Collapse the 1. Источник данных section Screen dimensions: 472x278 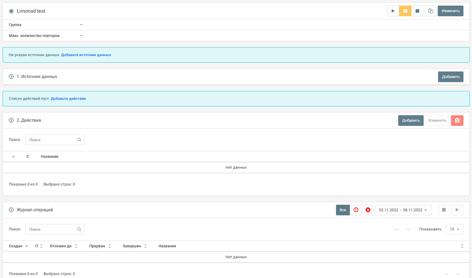(x=11, y=77)
